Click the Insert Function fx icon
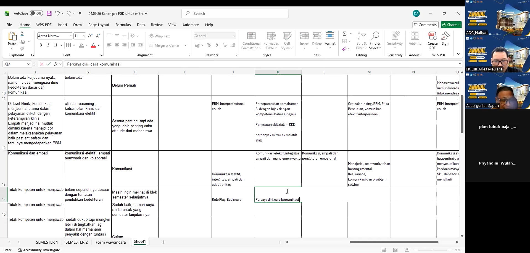Image resolution: width=530 pixels, height=253 pixels. point(56,64)
